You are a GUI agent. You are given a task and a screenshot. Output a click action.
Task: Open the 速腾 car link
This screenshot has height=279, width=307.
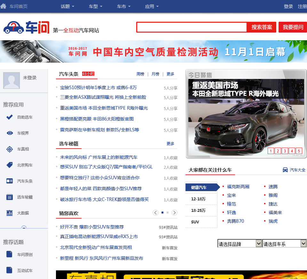pyautogui.click(x=273, y=187)
